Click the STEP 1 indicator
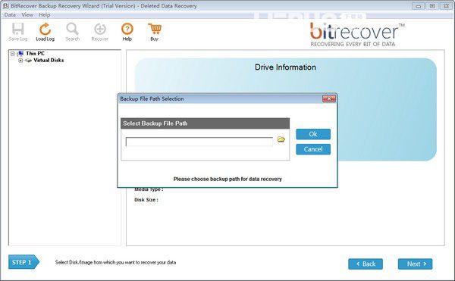 pos(24,262)
